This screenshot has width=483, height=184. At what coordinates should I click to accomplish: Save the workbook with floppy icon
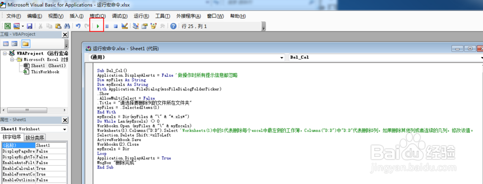point(29,26)
